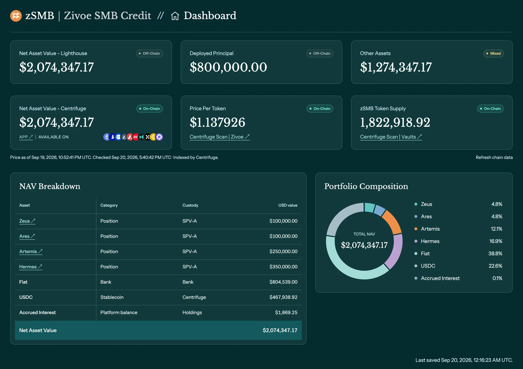
Task: Select the black checkered chain icon
Action: 147,137
